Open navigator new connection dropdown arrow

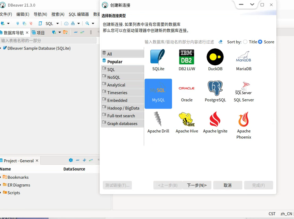(x=60, y=32)
